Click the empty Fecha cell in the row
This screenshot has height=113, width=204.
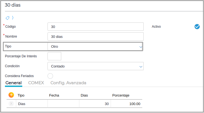pyautogui.click(x=63, y=104)
